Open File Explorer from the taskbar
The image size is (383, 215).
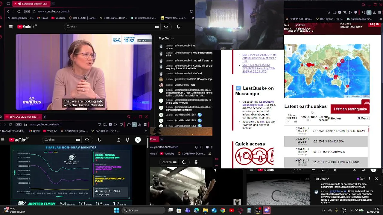point(205,210)
